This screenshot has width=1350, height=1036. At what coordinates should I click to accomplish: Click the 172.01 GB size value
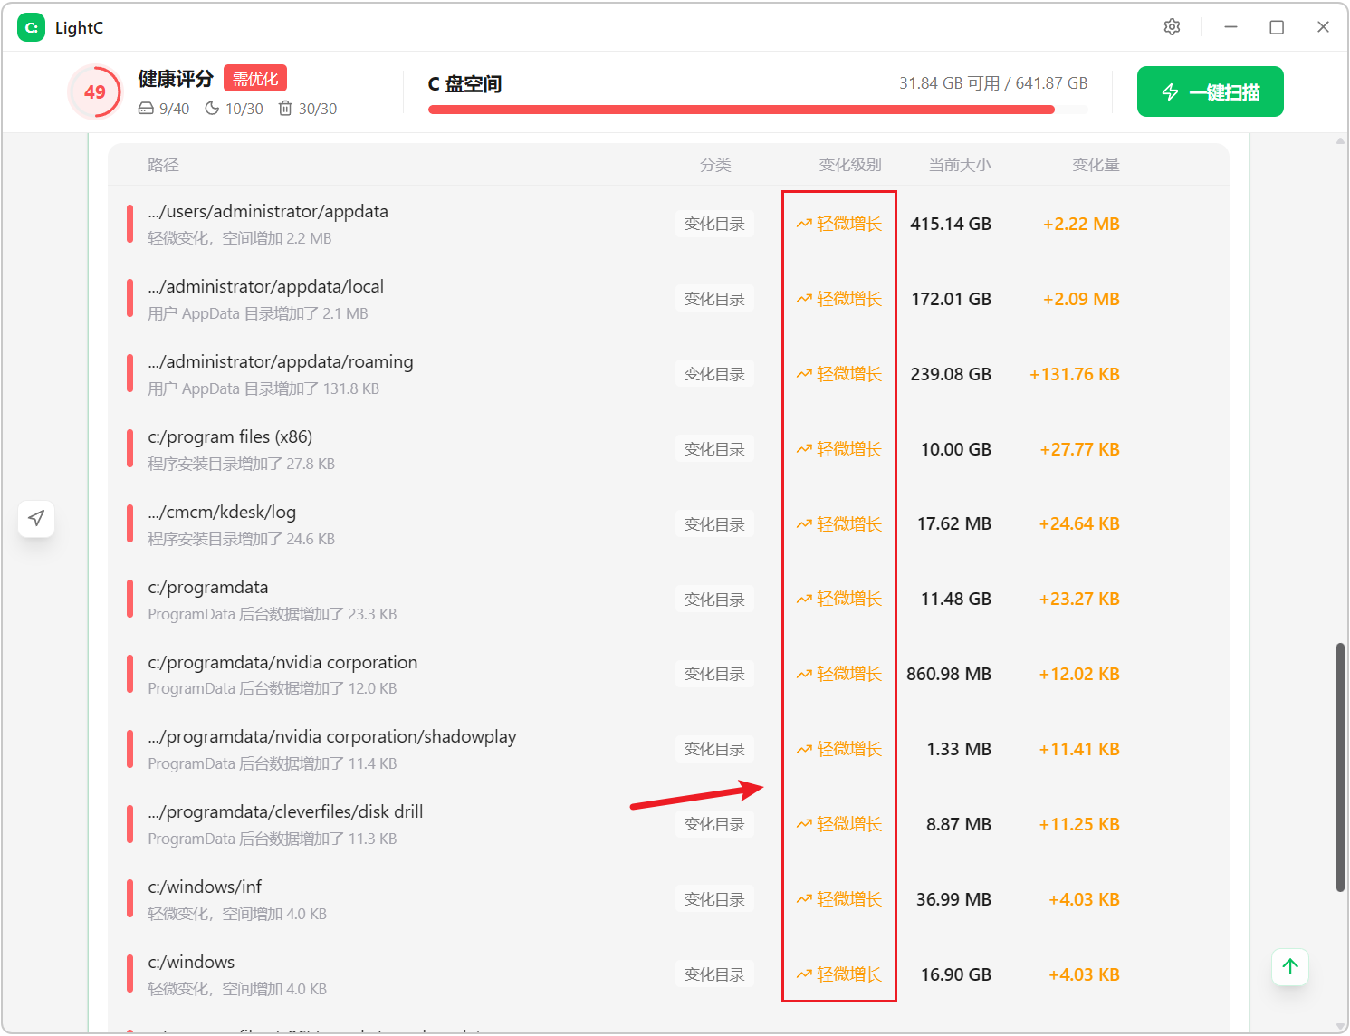point(951,299)
